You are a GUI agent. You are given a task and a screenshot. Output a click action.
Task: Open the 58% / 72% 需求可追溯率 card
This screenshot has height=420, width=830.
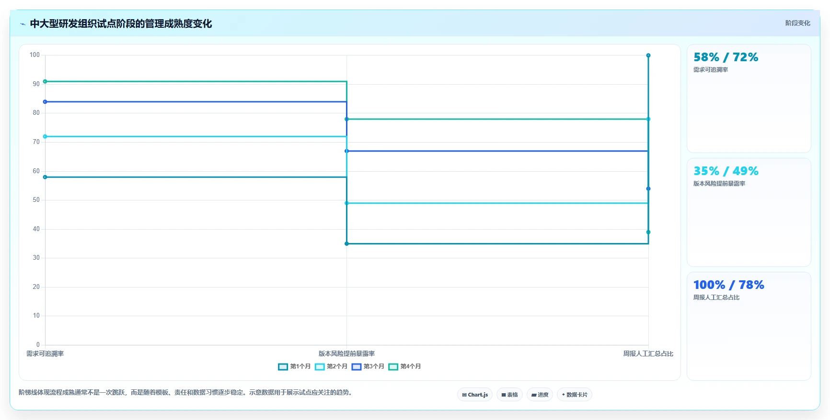point(749,99)
